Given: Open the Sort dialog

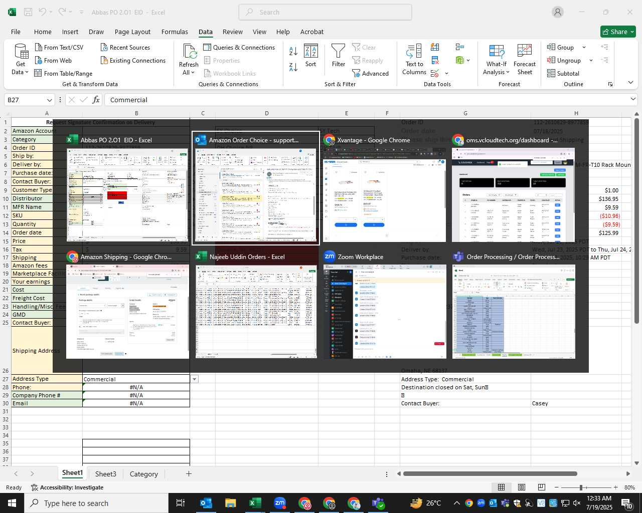Looking at the screenshot, I should (311, 56).
